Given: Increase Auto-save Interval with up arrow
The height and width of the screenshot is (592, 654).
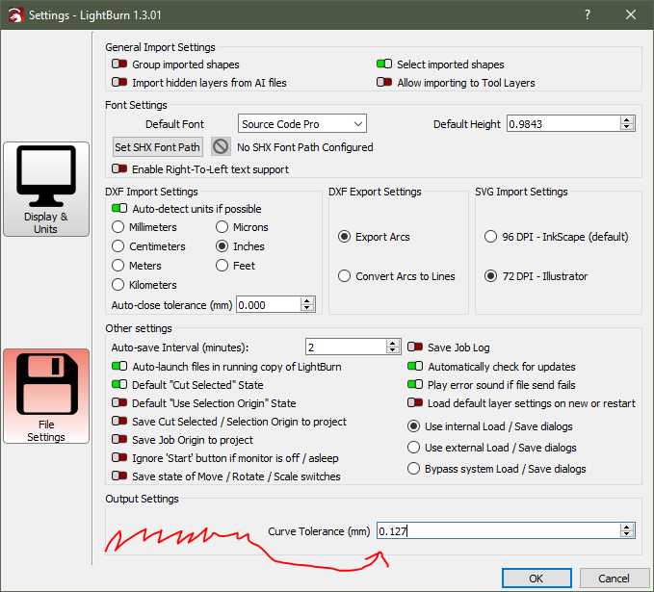Looking at the screenshot, I should [392, 343].
